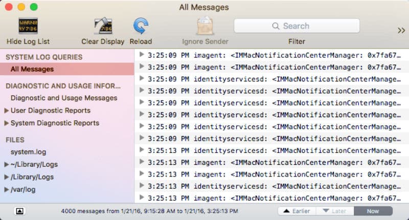Screen dimensions: 409x220
Task: Reload the log with the Reload icon
Action: 141,26
